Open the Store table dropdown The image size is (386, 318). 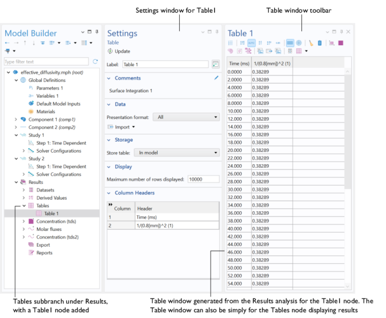click(177, 153)
